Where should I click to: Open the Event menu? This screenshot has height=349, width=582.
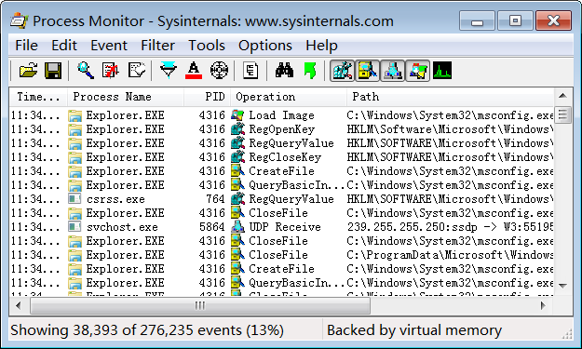(x=109, y=46)
